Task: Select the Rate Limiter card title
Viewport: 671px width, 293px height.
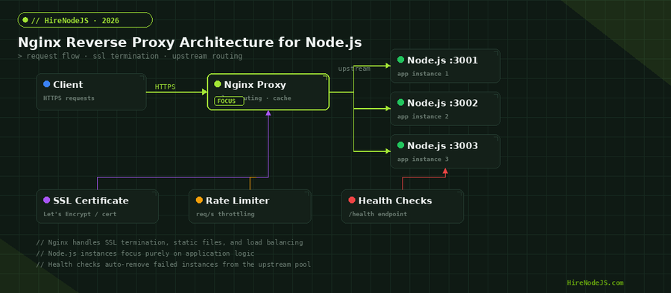Action: click(x=238, y=201)
